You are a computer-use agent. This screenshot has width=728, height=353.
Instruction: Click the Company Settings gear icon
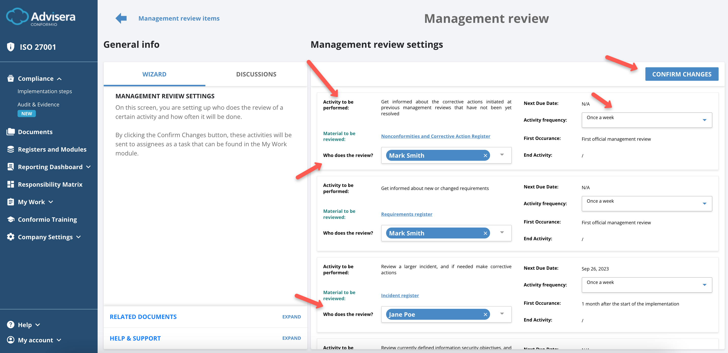[x=10, y=237]
